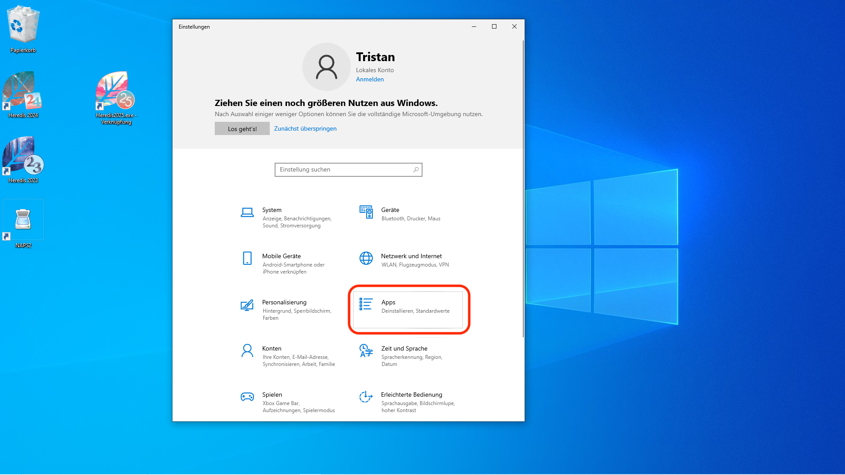The width and height of the screenshot is (845, 475).
Task: Click the search magnifier icon
Action: pyautogui.click(x=416, y=170)
